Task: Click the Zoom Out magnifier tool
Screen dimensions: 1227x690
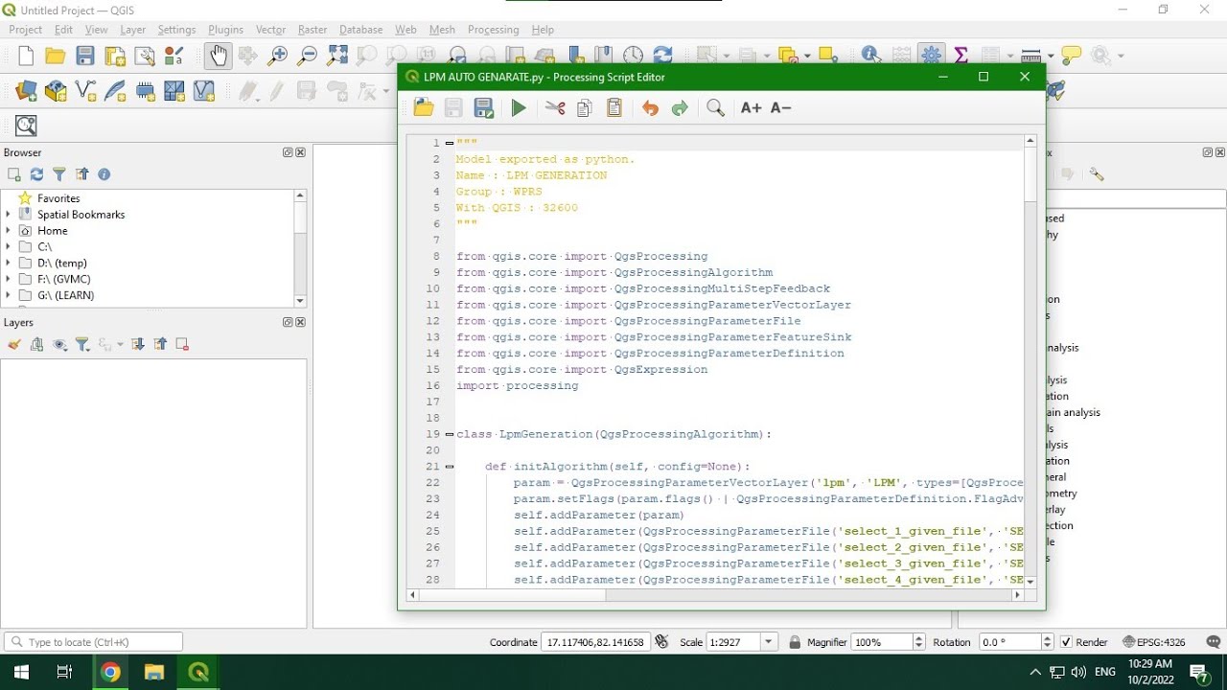Action: (307, 56)
